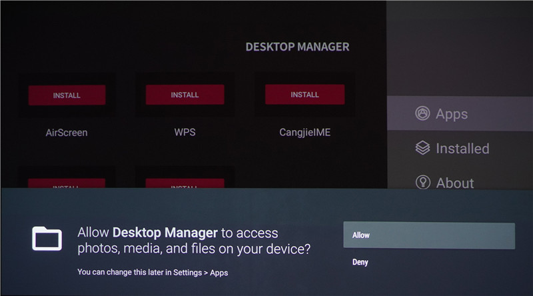Install the WPS app
The width and height of the screenshot is (533, 296).
pos(185,95)
